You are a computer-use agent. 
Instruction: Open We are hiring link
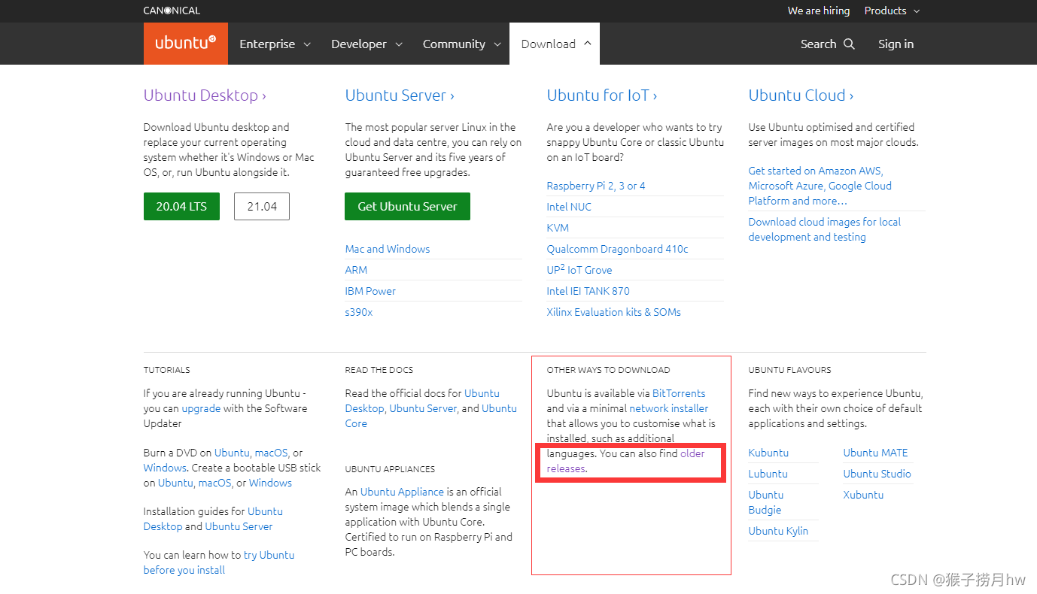819,11
